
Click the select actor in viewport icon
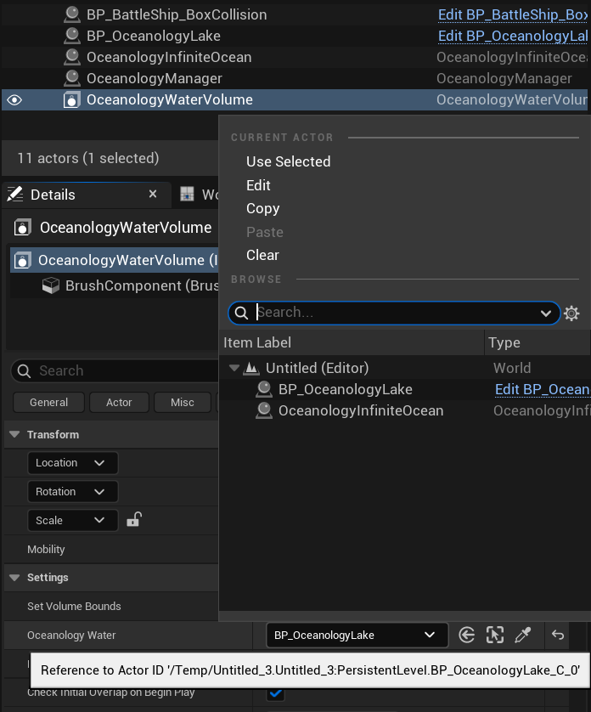(x=495, y=635)
